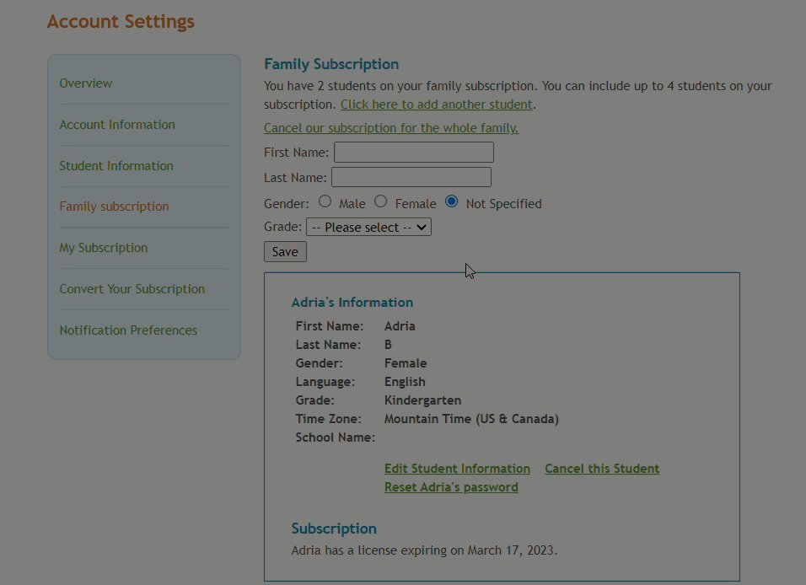Click Reset Adria's password link
The width and height of the screenshot is (806, 585).
click(x=451, y=487)
